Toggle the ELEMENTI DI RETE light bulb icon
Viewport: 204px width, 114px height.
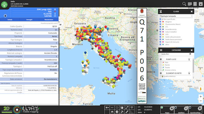coord(189,73)
